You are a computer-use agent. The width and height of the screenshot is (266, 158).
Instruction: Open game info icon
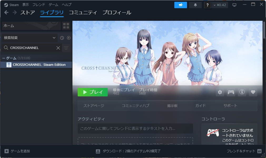(x=242, y=92)
